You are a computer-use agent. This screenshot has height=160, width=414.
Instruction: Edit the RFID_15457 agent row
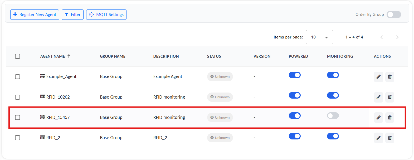378,118
